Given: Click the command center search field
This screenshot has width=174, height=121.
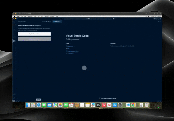Looking at the screenshot, I should [x=88, y=19].
